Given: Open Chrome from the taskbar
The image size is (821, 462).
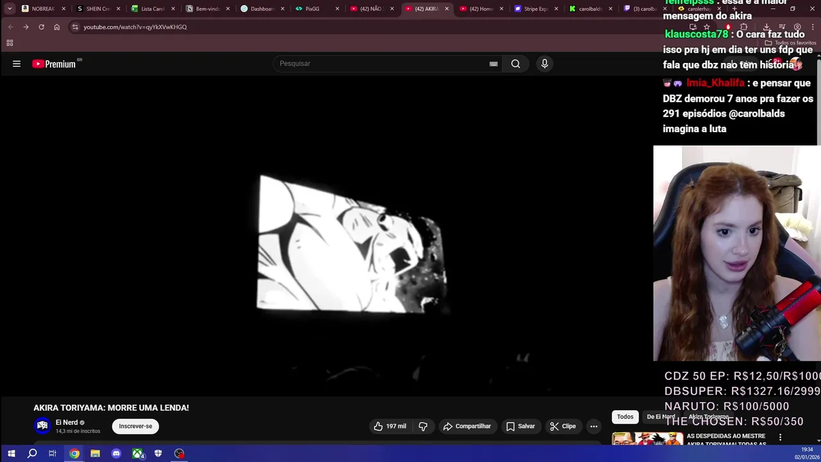Looking at the screenshot, I should click(74, 454).
